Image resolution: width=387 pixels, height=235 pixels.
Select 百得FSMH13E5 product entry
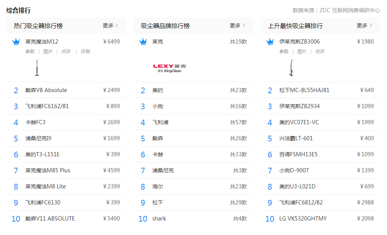299,154
